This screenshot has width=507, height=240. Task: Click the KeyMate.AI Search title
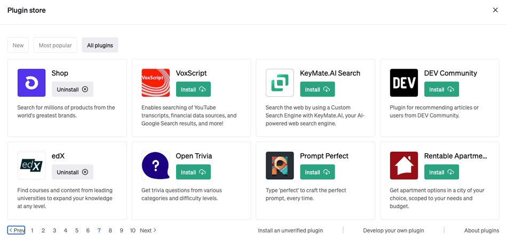330,73
